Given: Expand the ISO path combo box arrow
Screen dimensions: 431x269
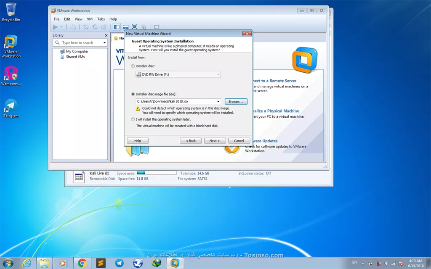Looking at the screenshot, I should click(218, 102).
